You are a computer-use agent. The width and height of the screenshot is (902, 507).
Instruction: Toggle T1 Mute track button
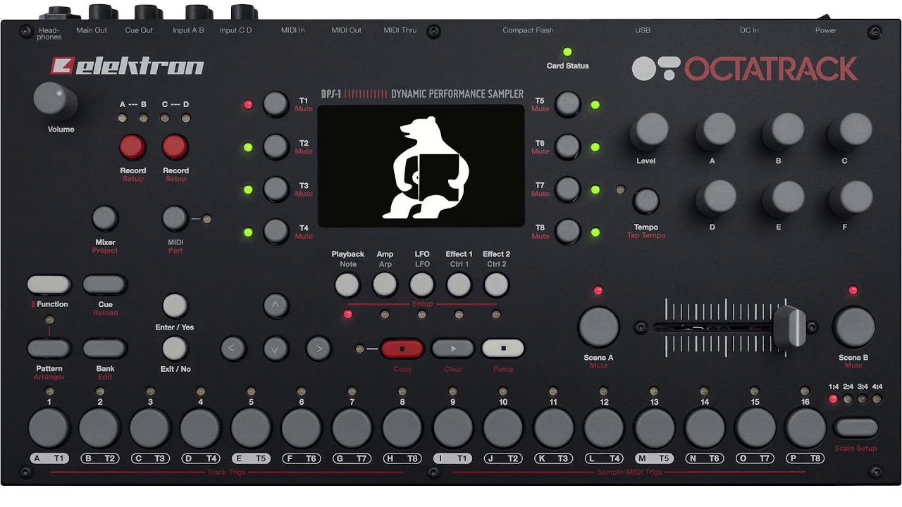[x=276, y=104]
